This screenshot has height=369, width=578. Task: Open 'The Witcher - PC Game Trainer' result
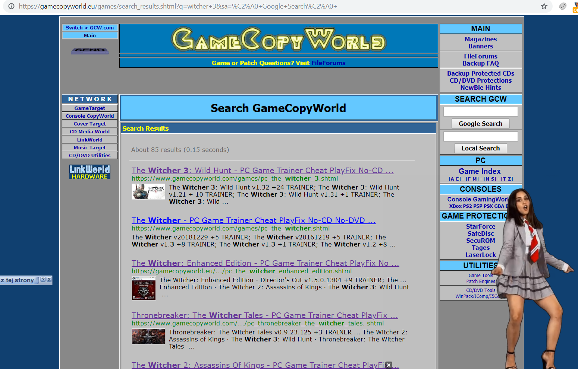254,220
